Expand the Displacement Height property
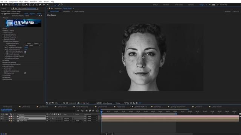Screen dimensions: 241x135 pos(5,48)
